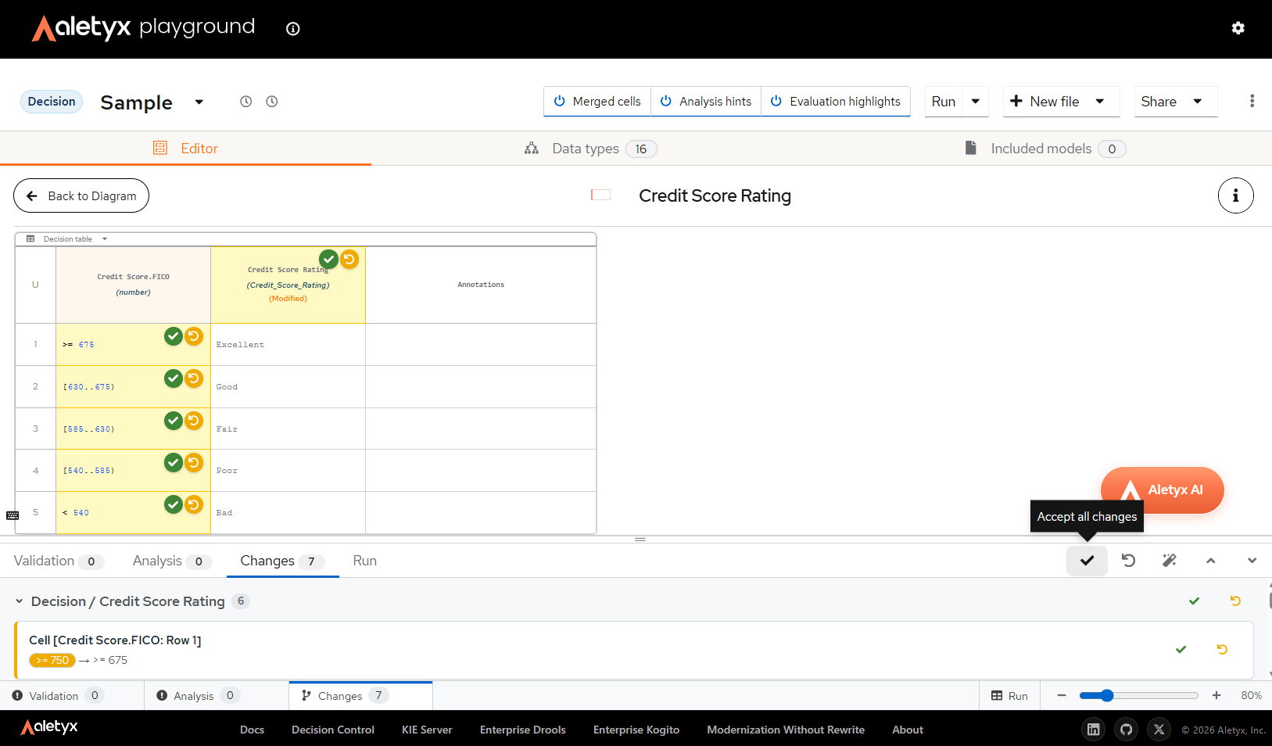
Task: Accept the change on row < 540
Action: tap(174, 505)
